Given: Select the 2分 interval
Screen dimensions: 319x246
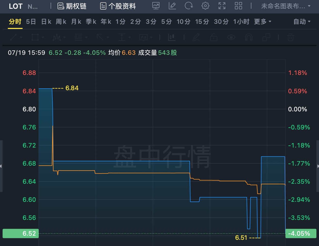Looking at the screenshot, I should 135,22.
